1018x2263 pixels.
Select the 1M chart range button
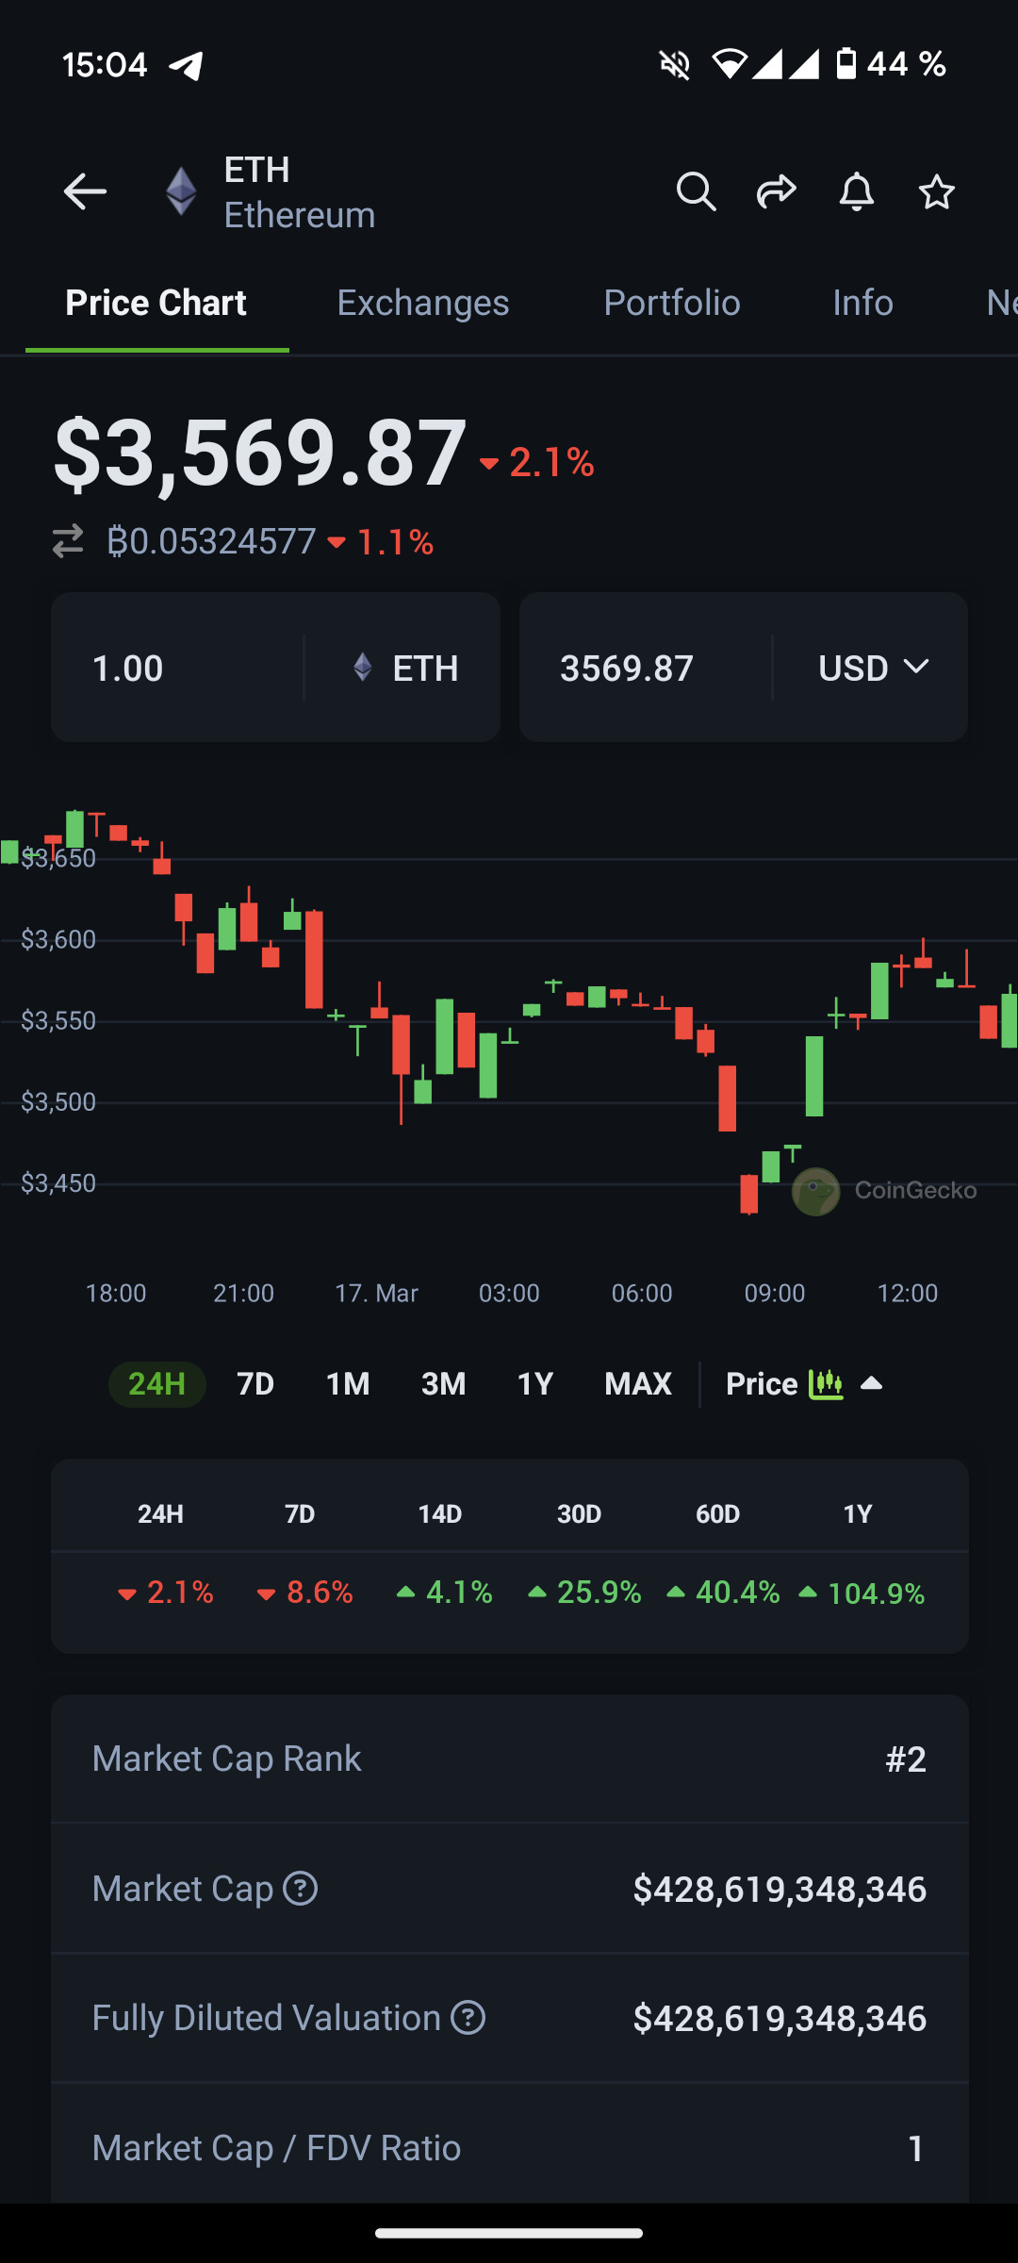(x=348, y=1384)
